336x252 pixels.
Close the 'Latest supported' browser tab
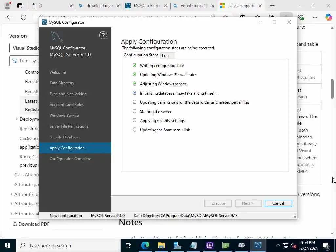[x=260, y=6]
